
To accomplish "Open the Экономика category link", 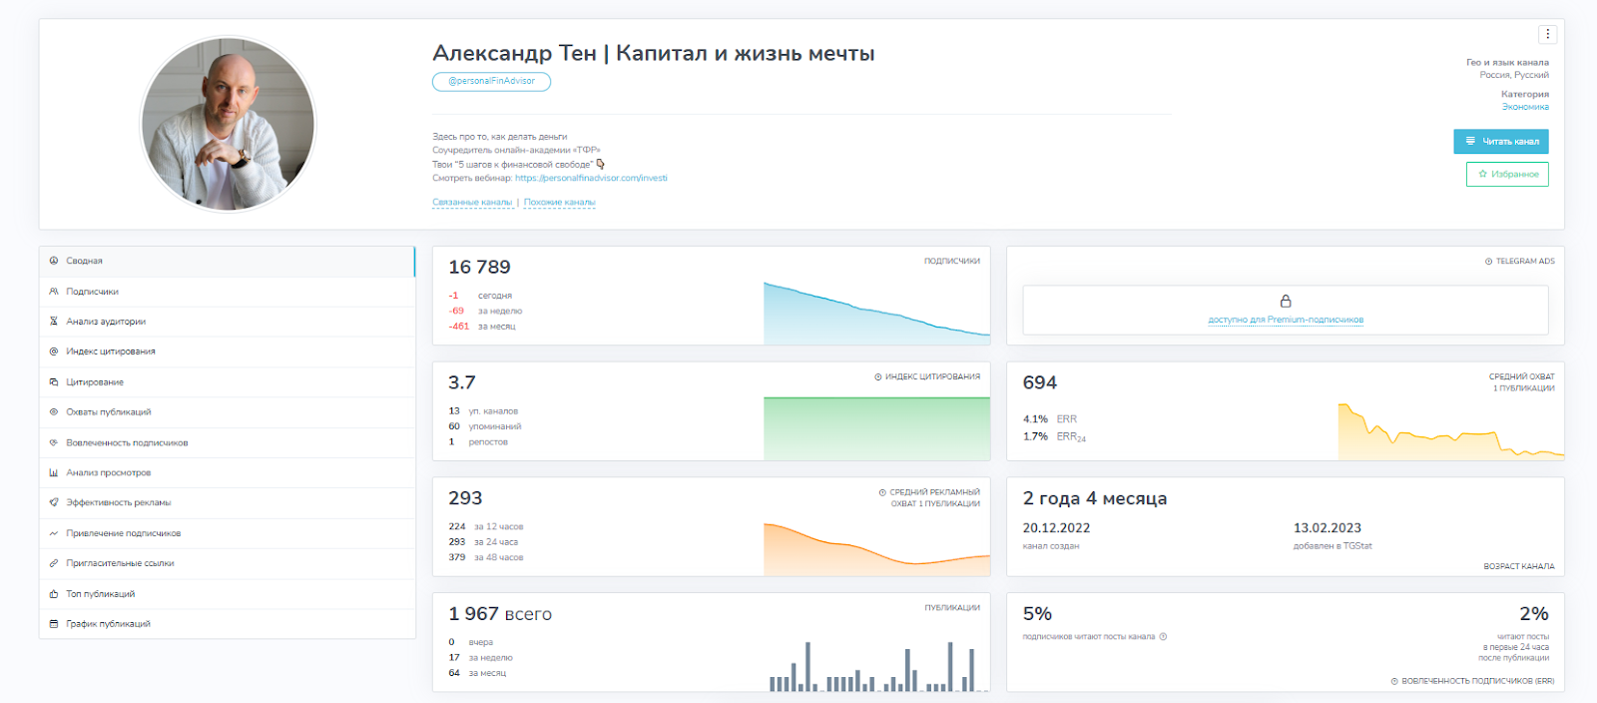I will click(1525, 107).
